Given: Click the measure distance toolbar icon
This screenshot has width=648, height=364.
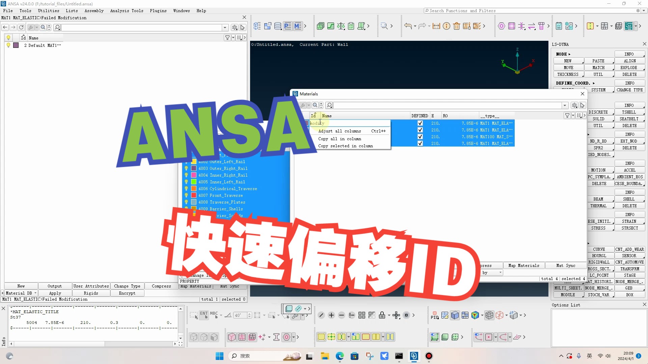Looking at the screenshot, I should pyautogui.click(x=436, y=26).
